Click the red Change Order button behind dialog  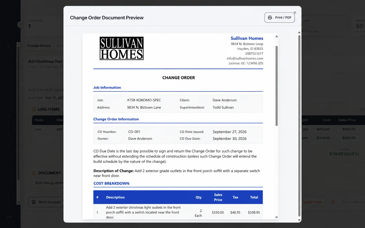311,202
